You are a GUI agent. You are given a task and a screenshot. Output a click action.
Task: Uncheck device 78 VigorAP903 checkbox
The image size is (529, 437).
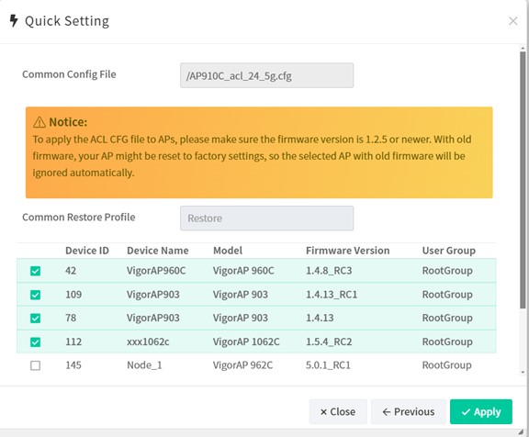[x=36, y=318]
